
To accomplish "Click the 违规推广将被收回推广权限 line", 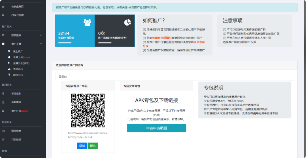I will pyautogui.click(x=240, y=42).
